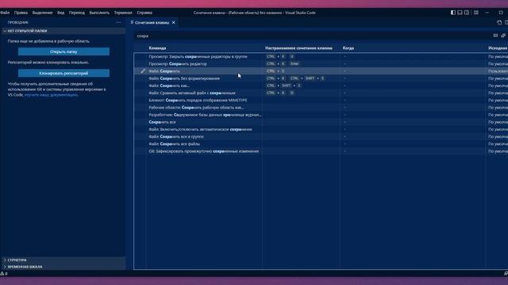Select row Файл: Сохранить без форматирования
The image size is (508, 285).
[321, 78]
